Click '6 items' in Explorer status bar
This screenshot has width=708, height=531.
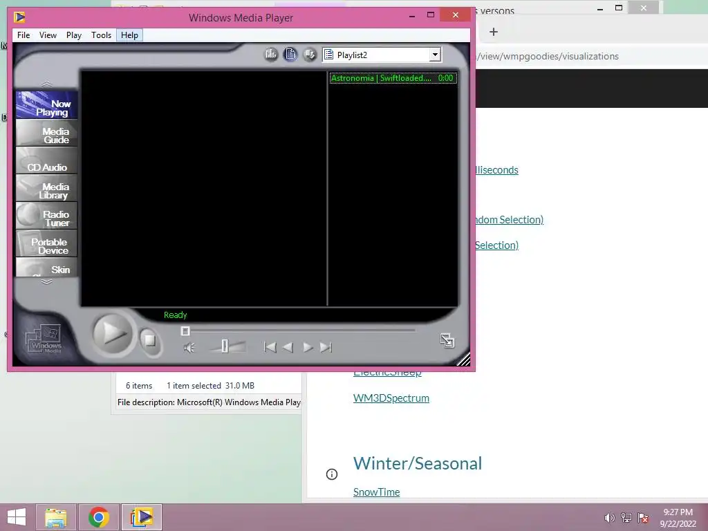(x=139, y=386)
